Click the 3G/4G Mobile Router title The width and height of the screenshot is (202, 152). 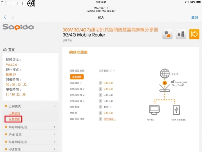tap(84, 35)
